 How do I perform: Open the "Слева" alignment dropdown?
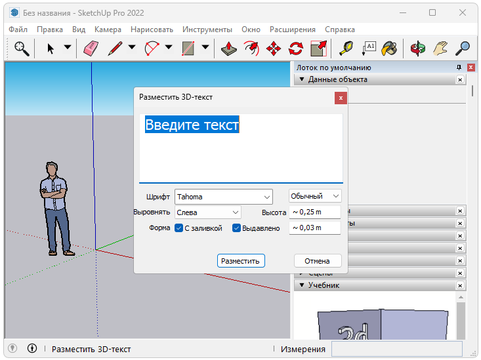[207, 212]
